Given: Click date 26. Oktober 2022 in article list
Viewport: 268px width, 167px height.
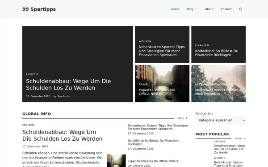Looking at the screenshot, I should point(139,166).
